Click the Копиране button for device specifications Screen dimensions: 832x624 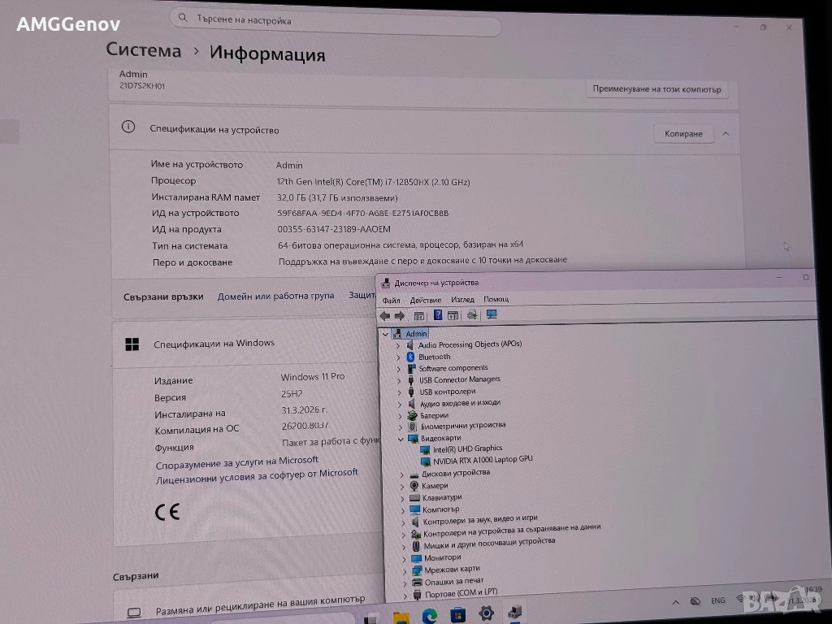pos(683,134)
